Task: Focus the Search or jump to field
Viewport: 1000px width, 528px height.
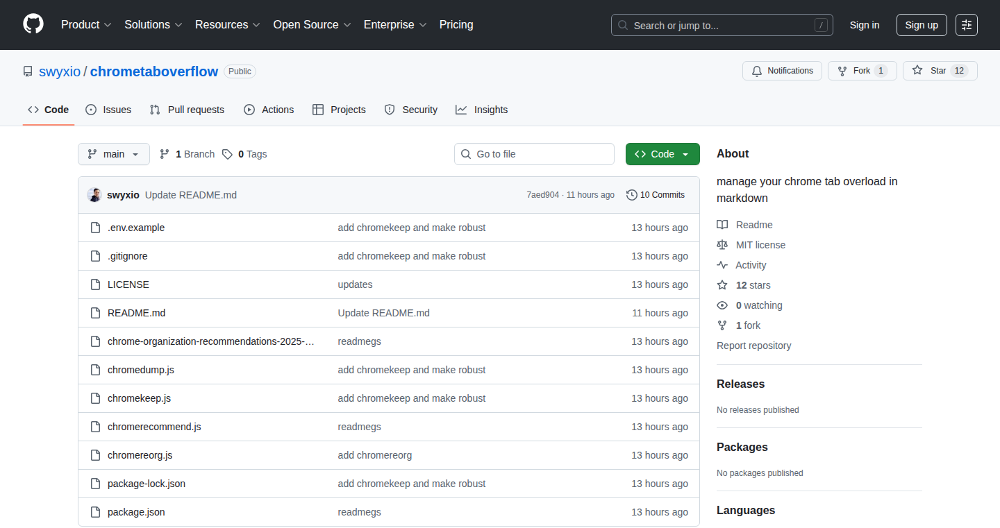Action: point(722,25)
